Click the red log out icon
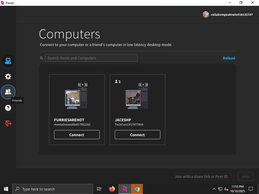The image size is (259, 194). click(x=8, y=123)
